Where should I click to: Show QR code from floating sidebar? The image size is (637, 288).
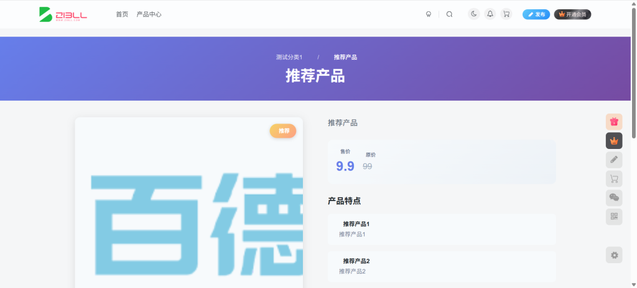tap(614, 217)
